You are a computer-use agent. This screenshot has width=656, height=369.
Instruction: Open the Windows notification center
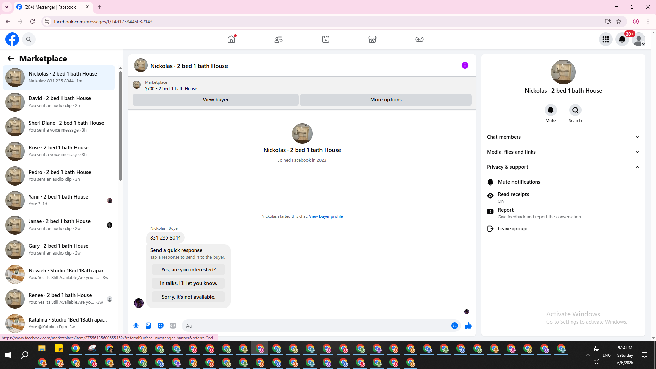tap(645, 355)
